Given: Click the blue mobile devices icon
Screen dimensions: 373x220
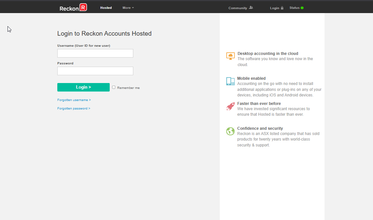Looking at the screenshot, I should tap(230, 81).
